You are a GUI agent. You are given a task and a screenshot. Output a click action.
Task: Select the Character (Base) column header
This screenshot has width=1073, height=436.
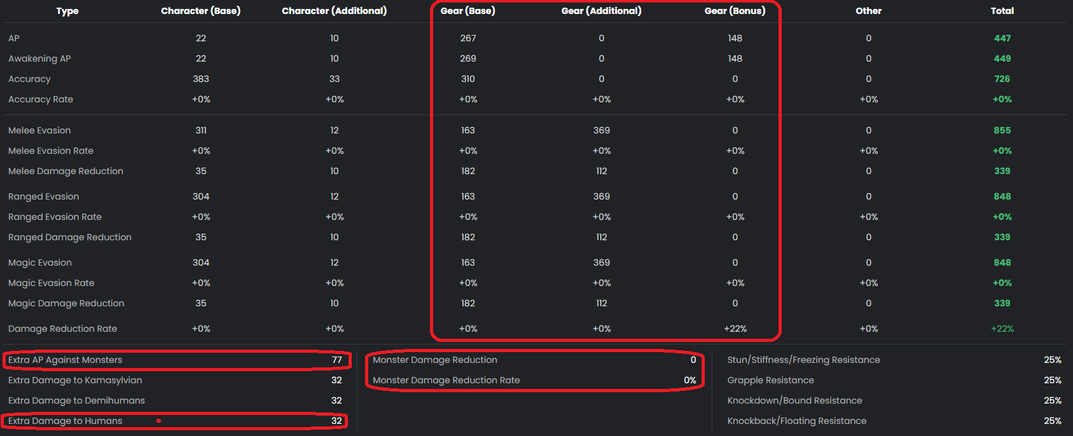coord(201,11)
